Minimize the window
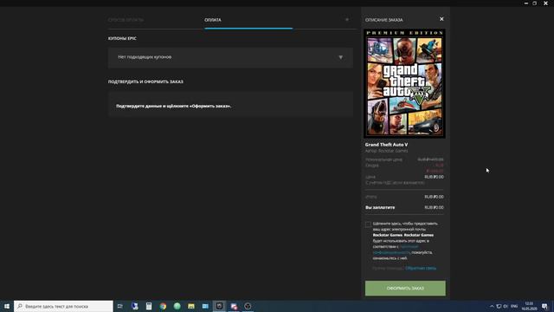The height and width of the screenshot is (312, 554). click(526, 3)
